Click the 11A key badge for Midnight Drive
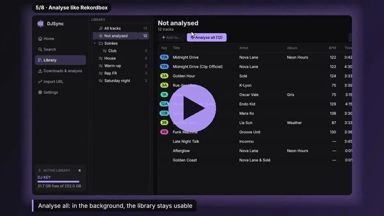Image resolution: width=384 pixels, height=216 pixels. 164,57
